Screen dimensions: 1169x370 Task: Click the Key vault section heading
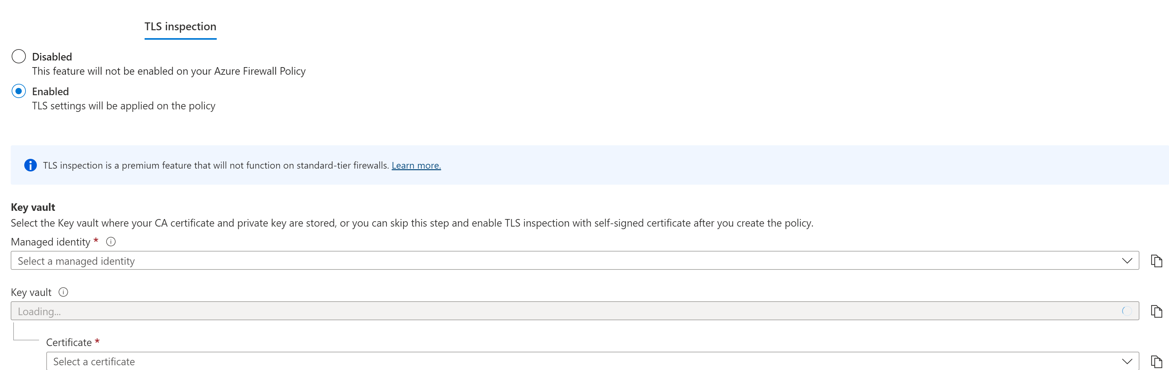click(33, 207)
